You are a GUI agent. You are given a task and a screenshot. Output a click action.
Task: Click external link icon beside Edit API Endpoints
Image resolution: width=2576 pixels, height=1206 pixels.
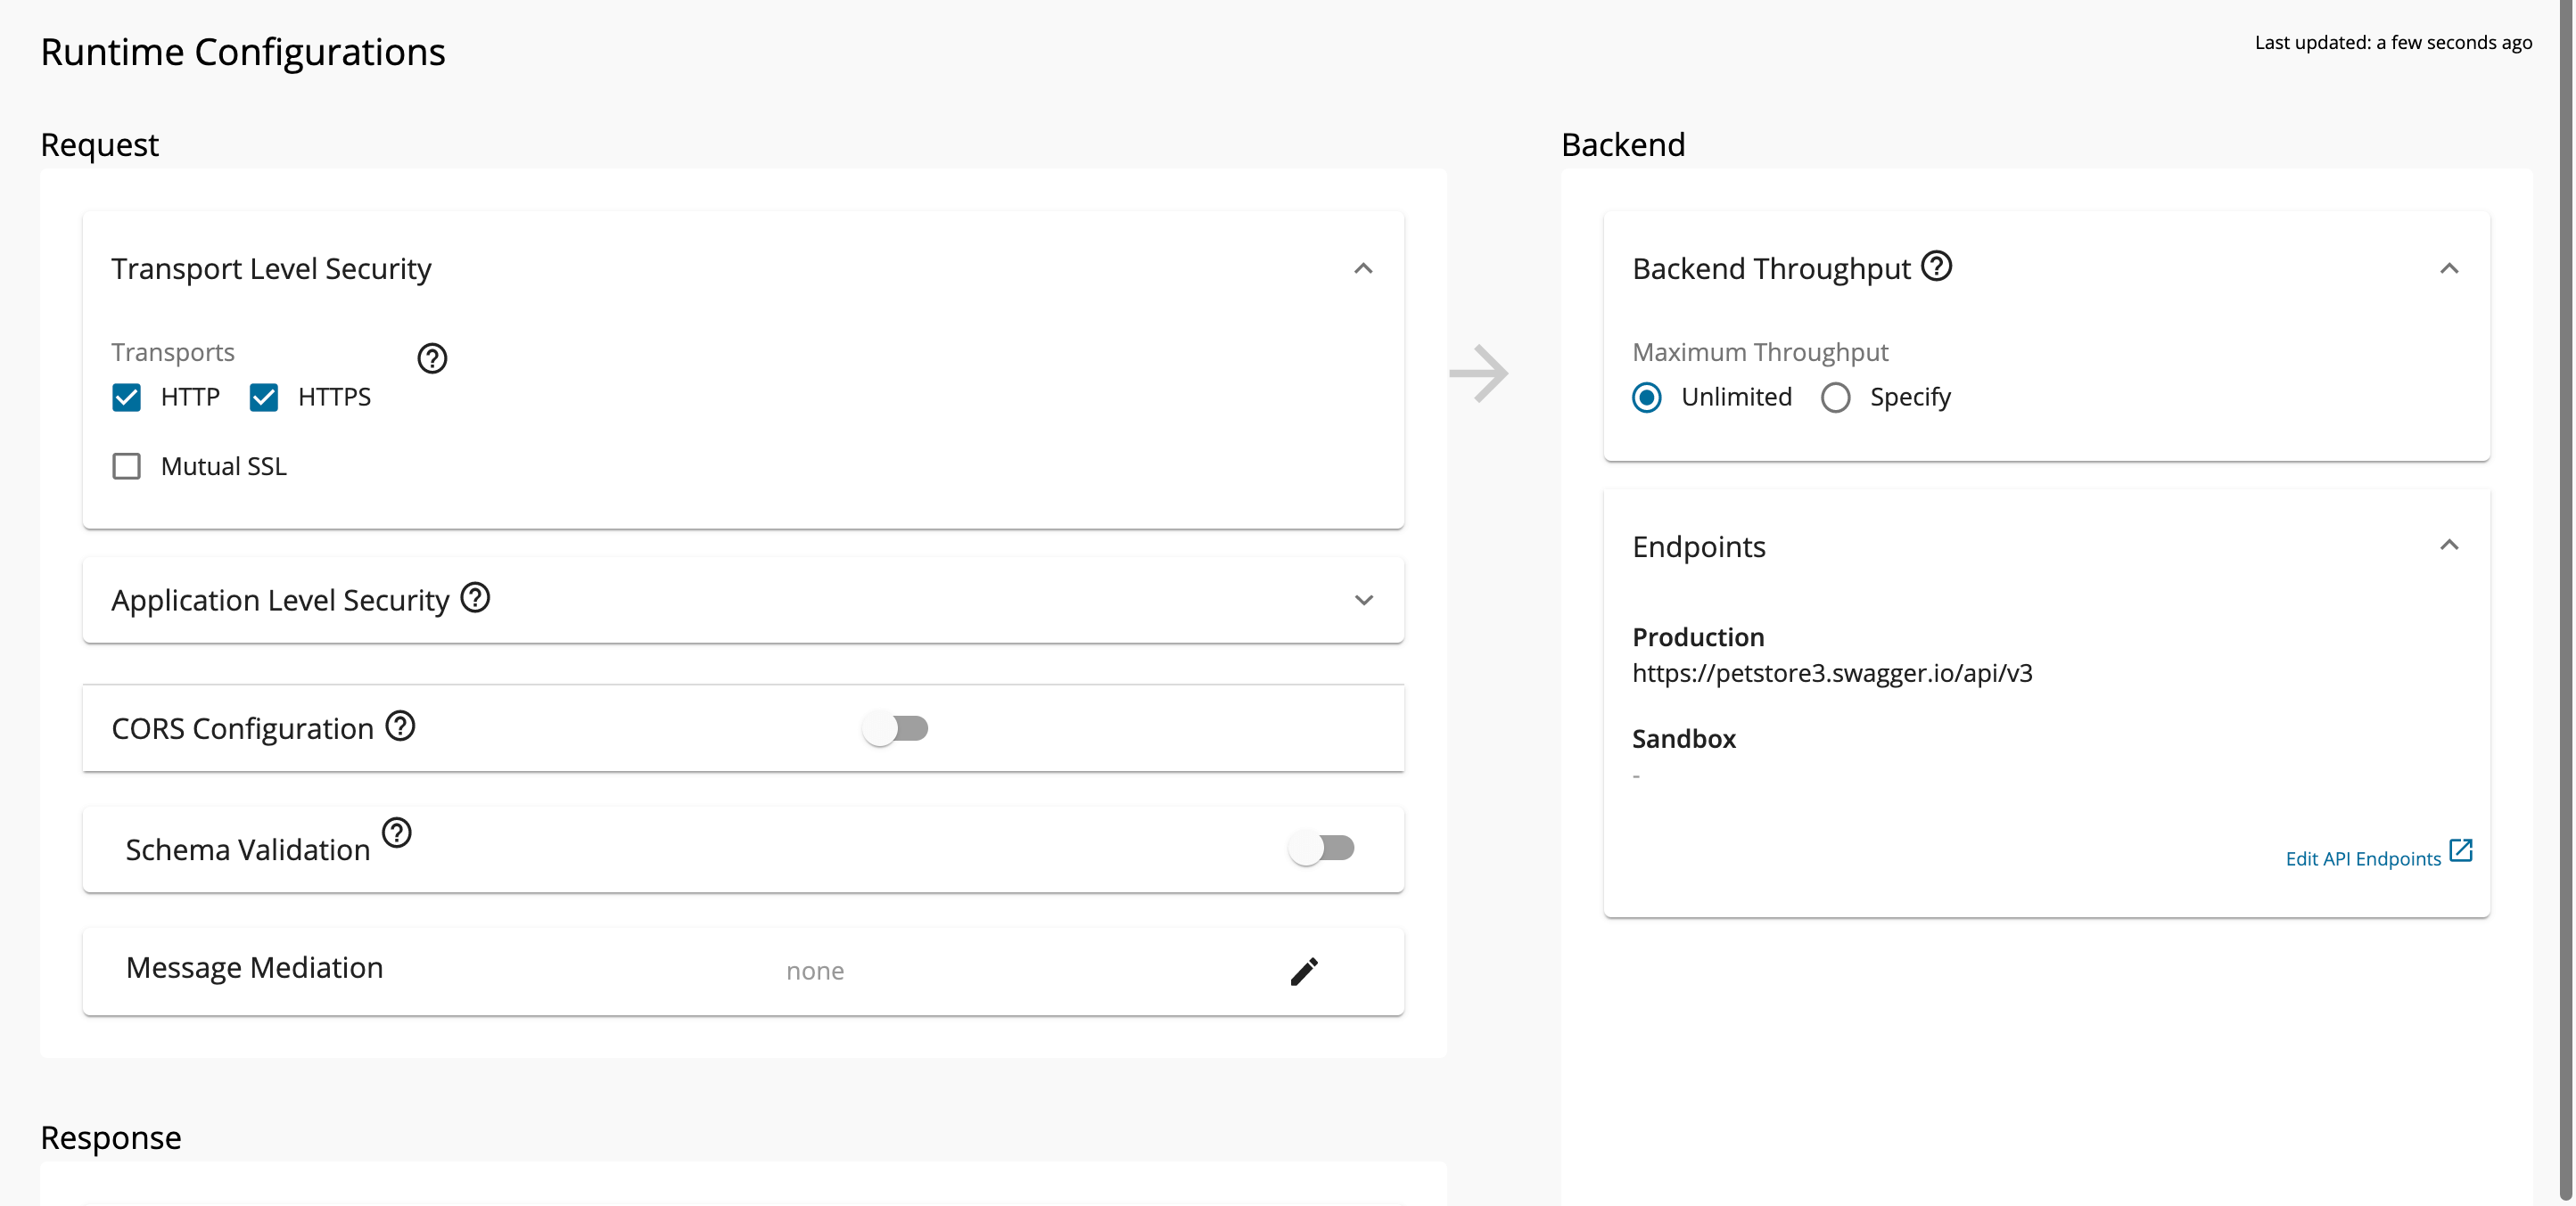[x=2461, y=851]
